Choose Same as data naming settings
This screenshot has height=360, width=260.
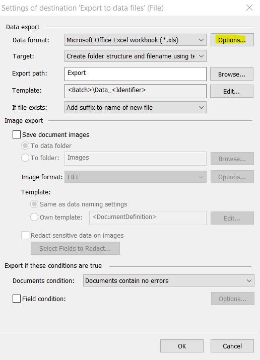point(34,204)
